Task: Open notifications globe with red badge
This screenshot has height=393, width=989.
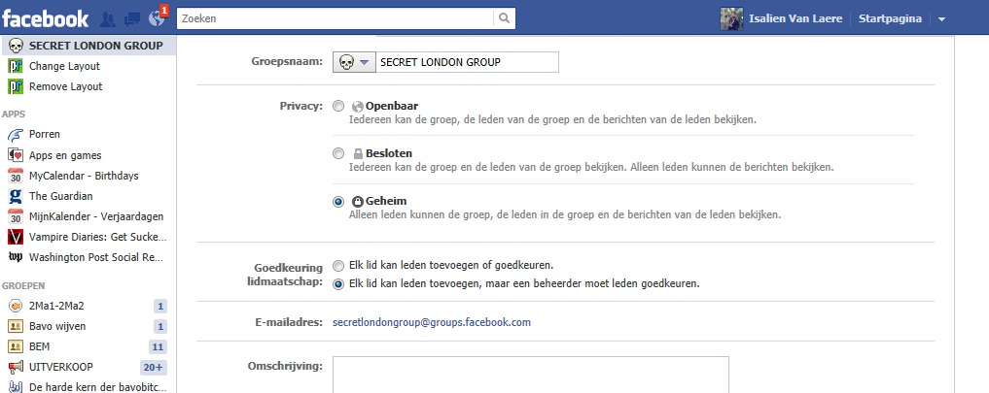Action: 157,18
